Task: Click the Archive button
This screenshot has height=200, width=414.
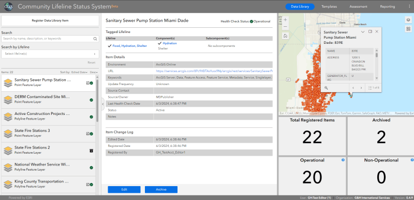Action: click(x=161, y=190)
